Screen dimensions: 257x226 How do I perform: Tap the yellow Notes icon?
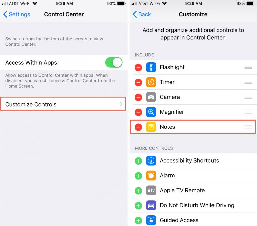151,127
